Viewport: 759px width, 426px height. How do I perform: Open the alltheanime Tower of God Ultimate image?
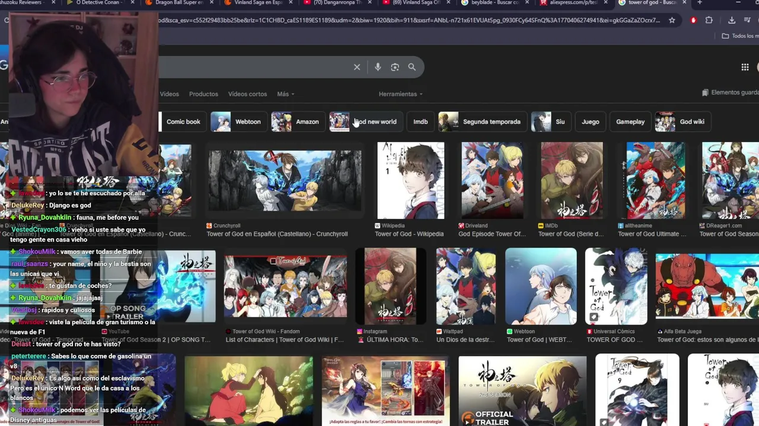click(x=655, y=180)
